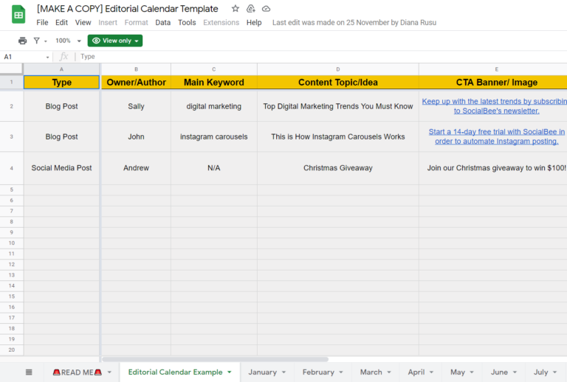
Task: Select Top Digital Marketing Trends You Must Know cell
Action: click(337, 106)
